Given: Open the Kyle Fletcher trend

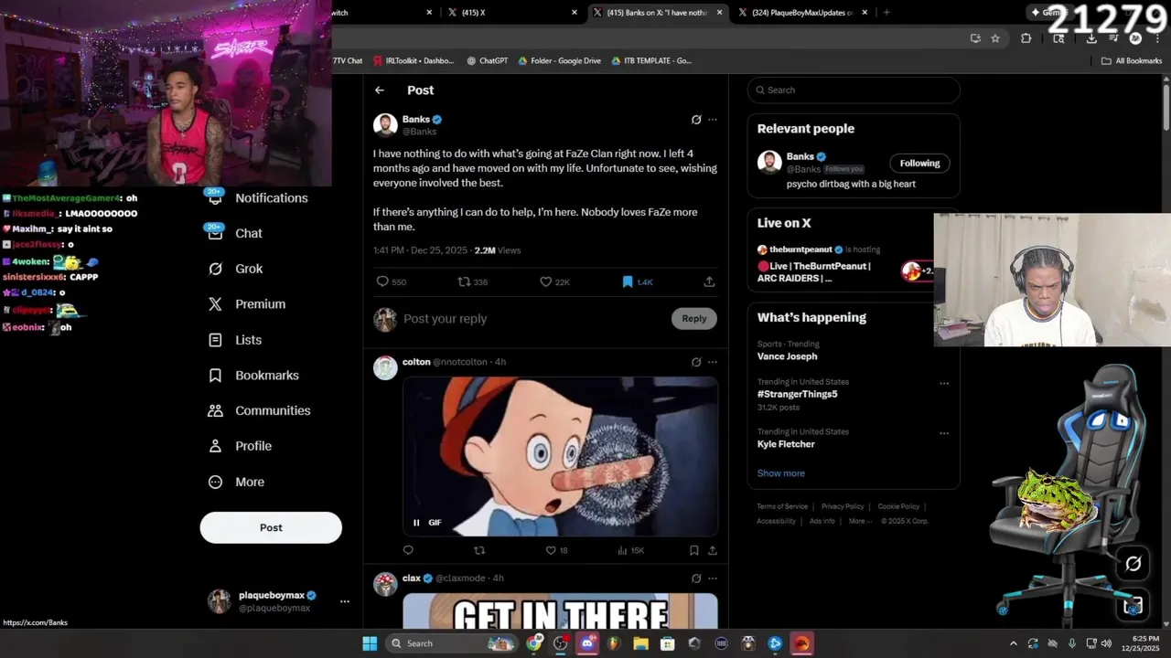Looking at the screenshot, I should [786, 444].
